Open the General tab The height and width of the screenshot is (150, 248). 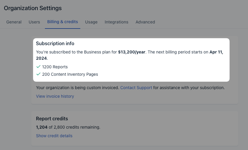coord(14,22)
